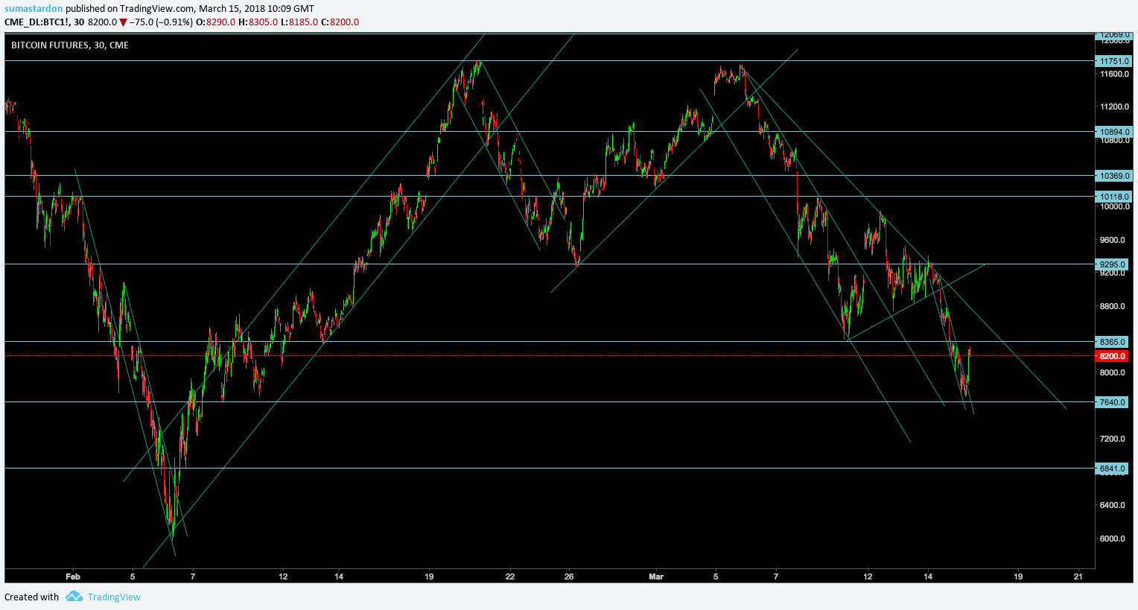Screen dimensions: 1138x610
Task: Click the H:8305.0 high value
Action: point(258,22)
